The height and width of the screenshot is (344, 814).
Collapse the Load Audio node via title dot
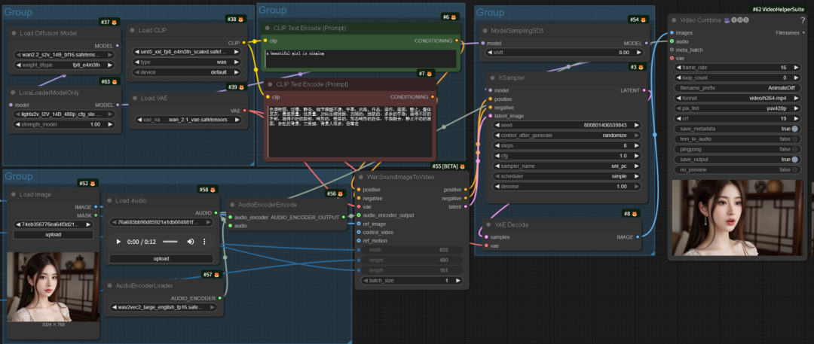tap(109, 201)
